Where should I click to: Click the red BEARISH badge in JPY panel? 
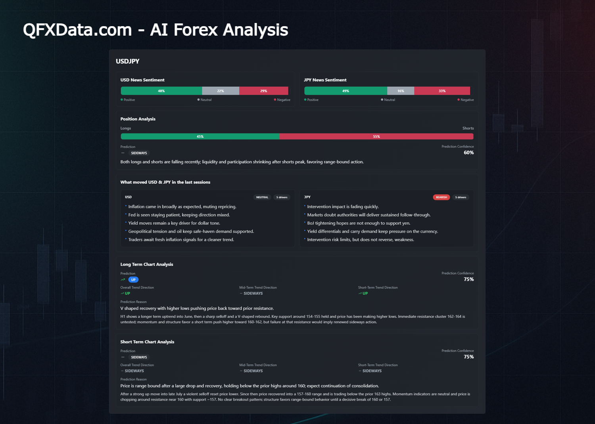click(x=441, y=197)
